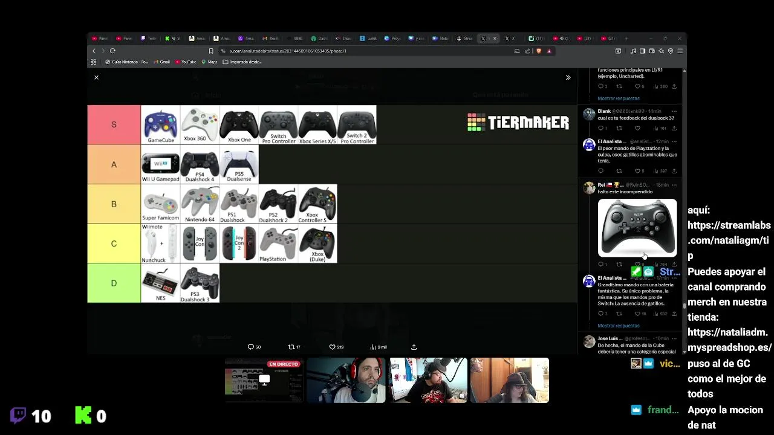
Task: Open more options on Blank's reply
Action: pyautogui.click(x=674, y=111)
